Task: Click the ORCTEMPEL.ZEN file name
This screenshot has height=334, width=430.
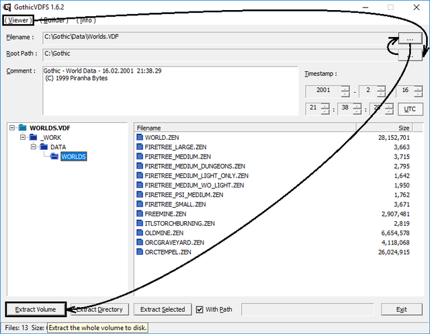Action: 168,252
